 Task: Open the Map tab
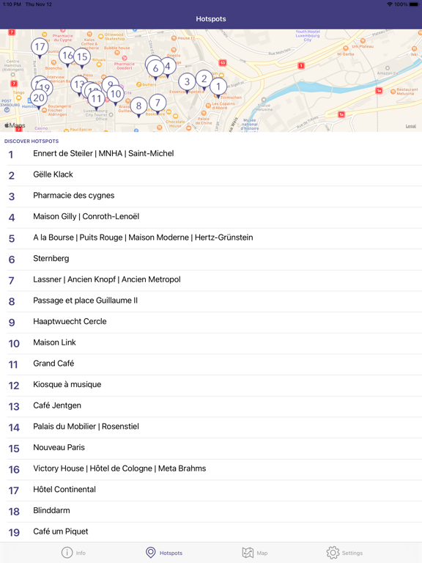(255, 553)
